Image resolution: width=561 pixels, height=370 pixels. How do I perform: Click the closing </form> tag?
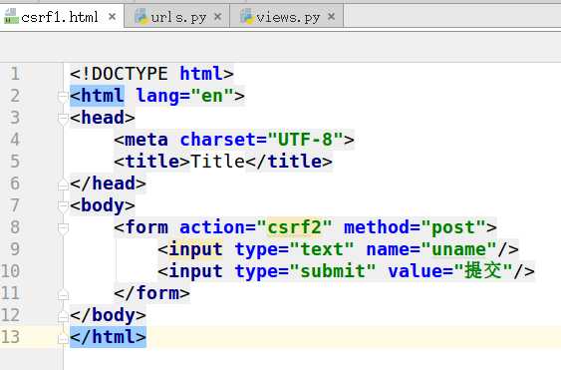coord(152,293)
